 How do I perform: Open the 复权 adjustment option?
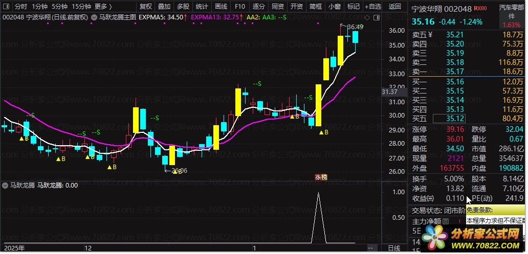[145, 7]
